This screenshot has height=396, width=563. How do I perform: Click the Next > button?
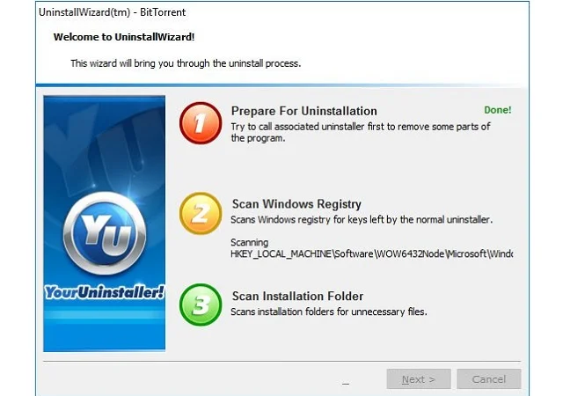419,379
